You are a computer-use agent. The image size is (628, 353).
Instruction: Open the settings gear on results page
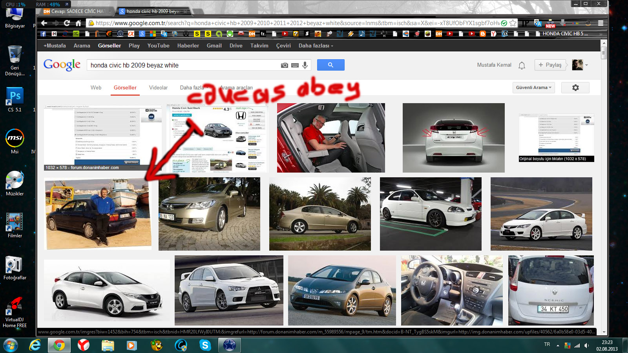tap(575, 87)
